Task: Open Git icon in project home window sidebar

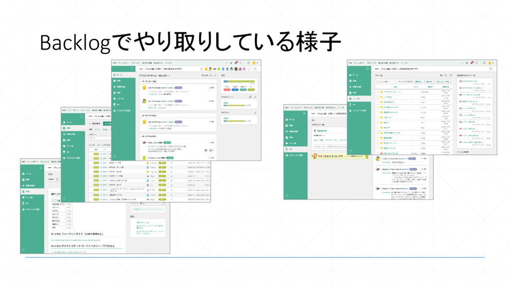Action: pyautogui.click(x=115, y=104)
